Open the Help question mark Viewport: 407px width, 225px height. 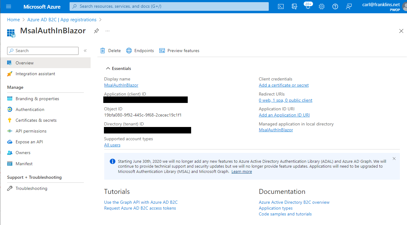[335, 6]
